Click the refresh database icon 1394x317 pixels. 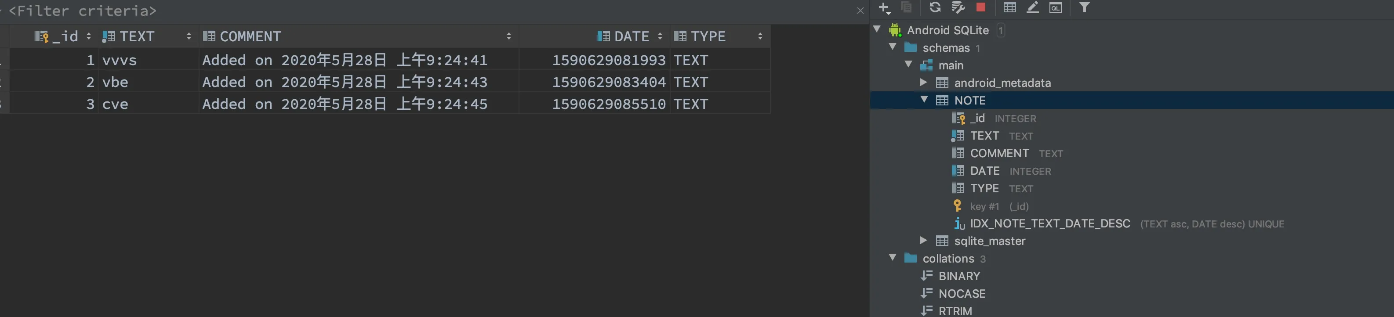(x=935, y=7)
